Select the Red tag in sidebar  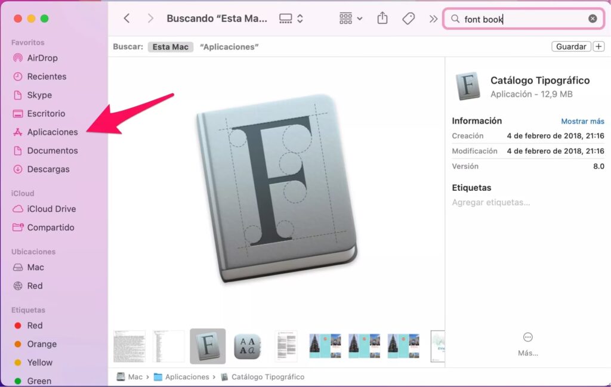point(35,326)
